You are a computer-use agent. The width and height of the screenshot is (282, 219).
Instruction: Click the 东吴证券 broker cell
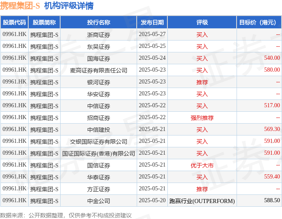pos(99,47)
